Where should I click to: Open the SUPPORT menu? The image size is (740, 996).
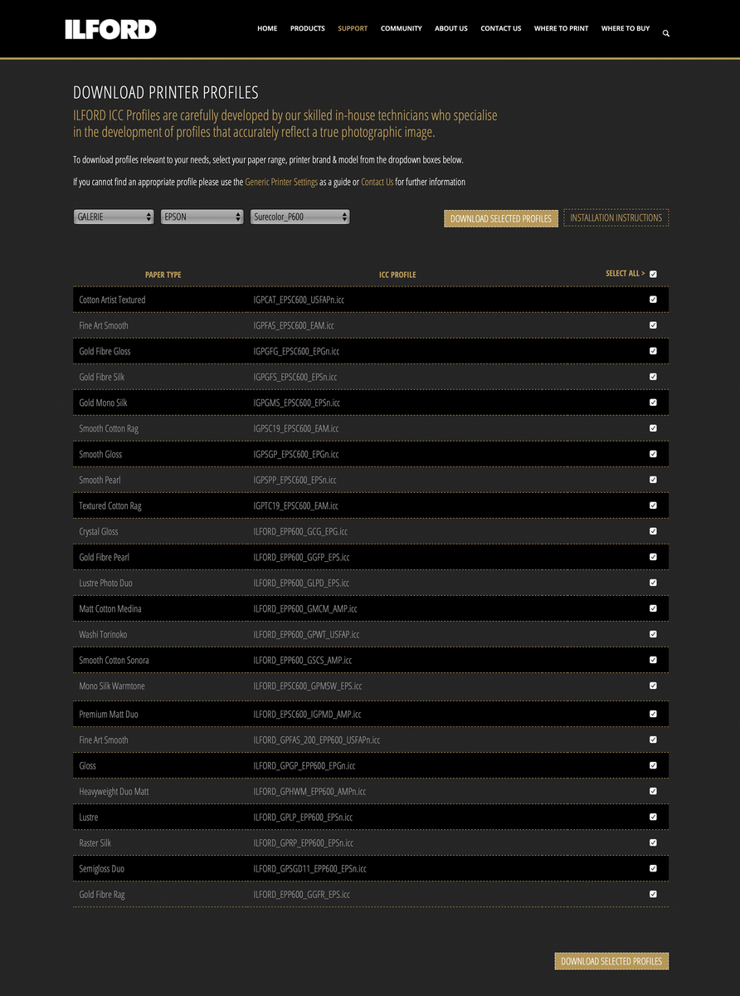tap(353, 28)
